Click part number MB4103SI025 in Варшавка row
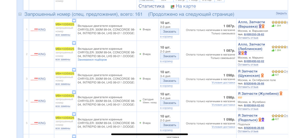Screen dimensions: 299x138 [x=65, y=24]
